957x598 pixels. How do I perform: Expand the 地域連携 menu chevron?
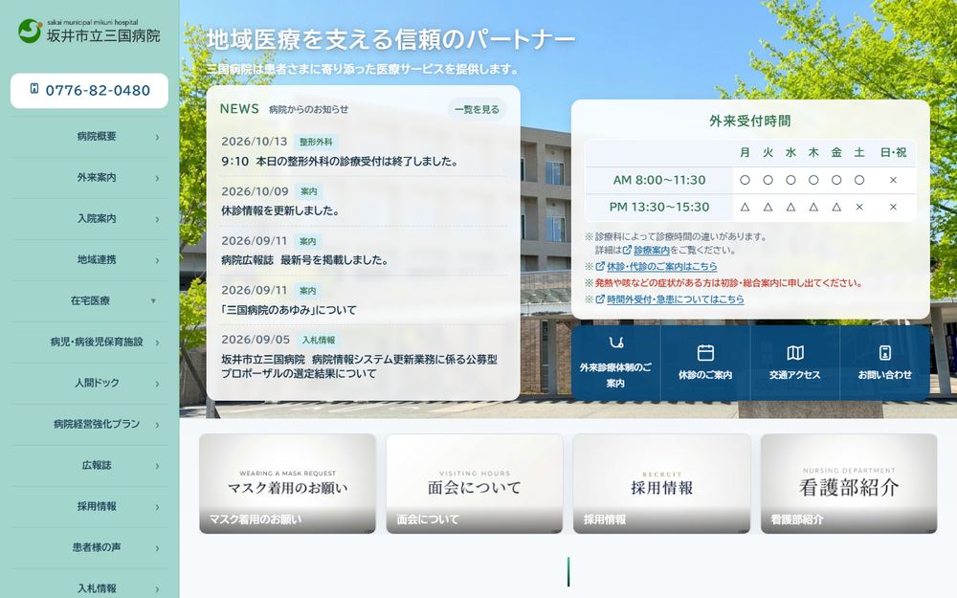pyautogui.click(x=157, y=260)
